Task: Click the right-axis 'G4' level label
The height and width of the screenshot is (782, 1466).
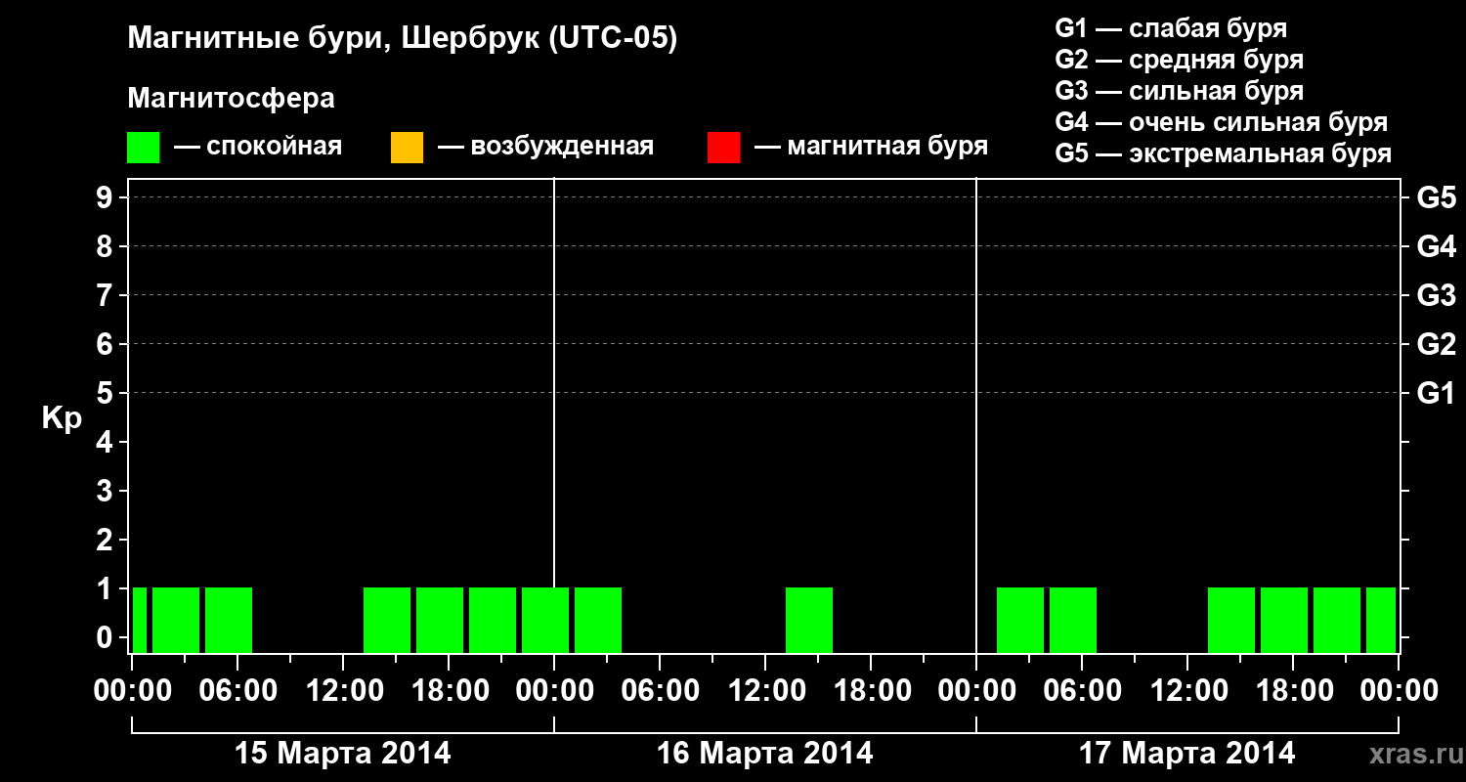Action: point(1436,246)
